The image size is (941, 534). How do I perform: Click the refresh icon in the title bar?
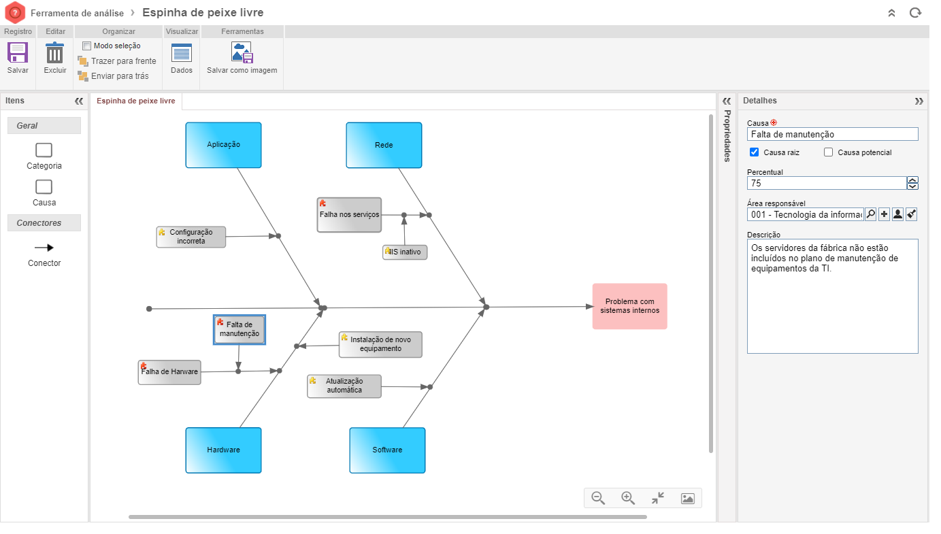coord(915,13)
